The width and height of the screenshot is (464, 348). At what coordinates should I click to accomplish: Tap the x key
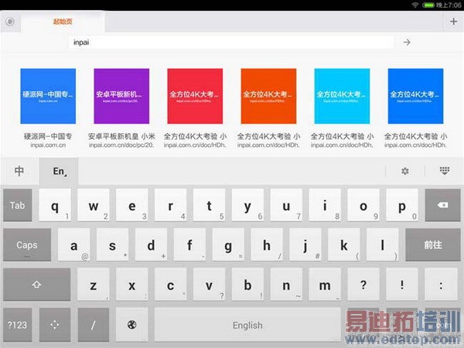point(132,285)
